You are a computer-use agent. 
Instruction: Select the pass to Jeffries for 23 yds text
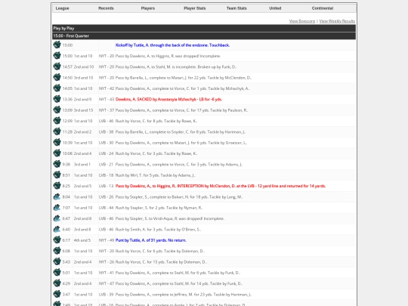[x=184, y=295]
